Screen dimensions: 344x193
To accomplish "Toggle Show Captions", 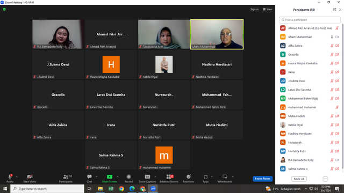I will (x=147, y=178).
